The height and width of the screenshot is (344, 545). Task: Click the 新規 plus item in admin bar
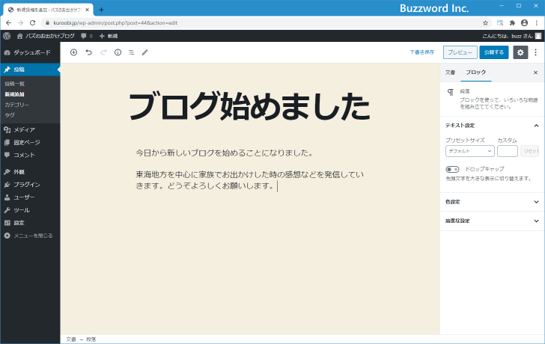tap(109, 36)
